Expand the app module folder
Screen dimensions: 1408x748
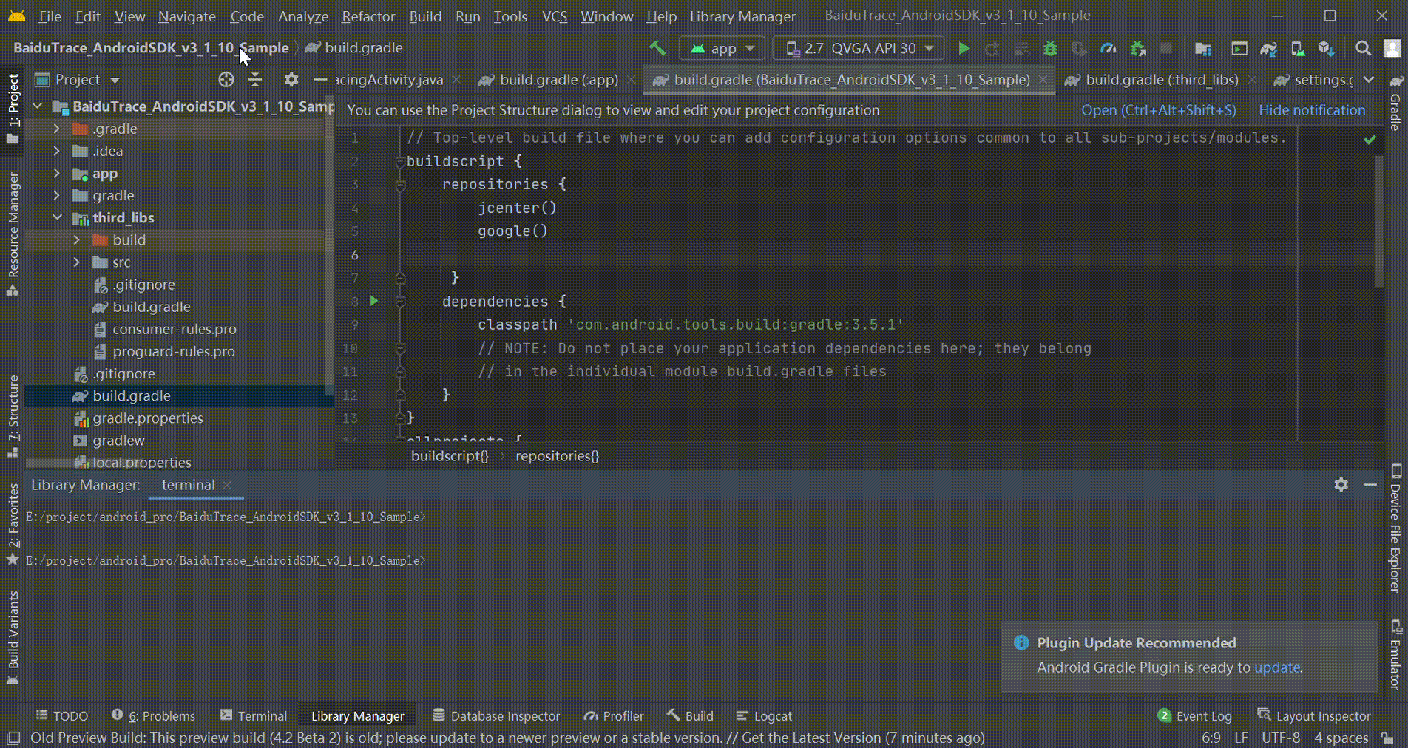(x=57, y=173)
